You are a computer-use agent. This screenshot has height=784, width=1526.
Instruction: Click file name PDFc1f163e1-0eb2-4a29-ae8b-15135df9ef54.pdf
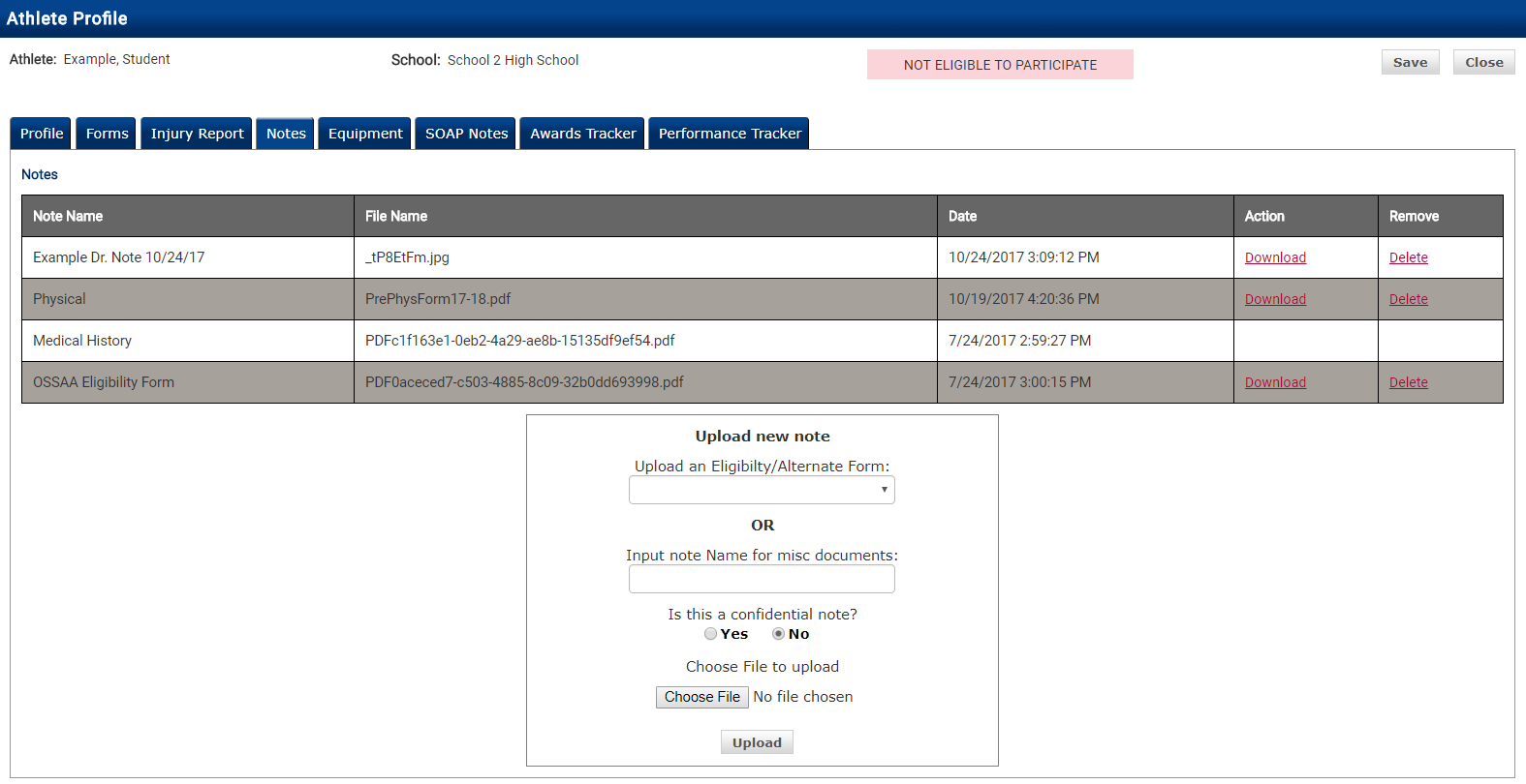519,341
